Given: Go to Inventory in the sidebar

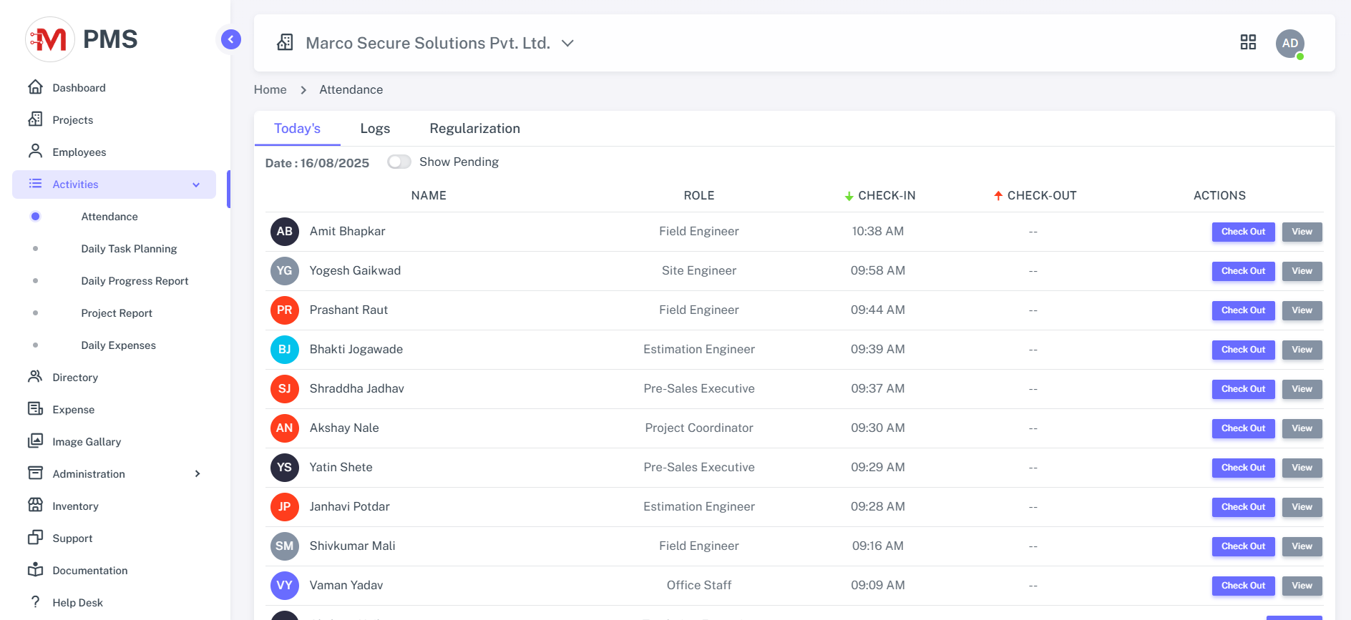Looking at the screenshot, I should (x=75, y=506).
